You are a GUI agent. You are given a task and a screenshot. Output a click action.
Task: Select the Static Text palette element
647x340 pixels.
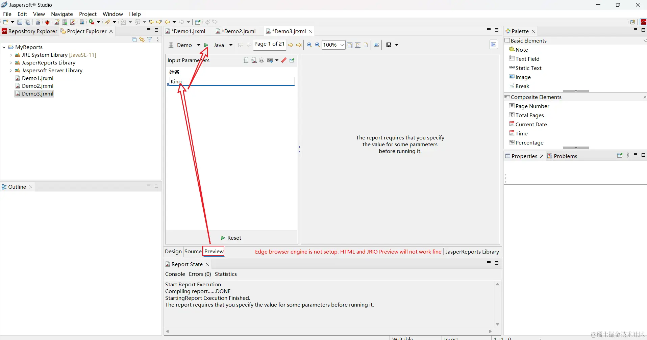pos(525,68)
